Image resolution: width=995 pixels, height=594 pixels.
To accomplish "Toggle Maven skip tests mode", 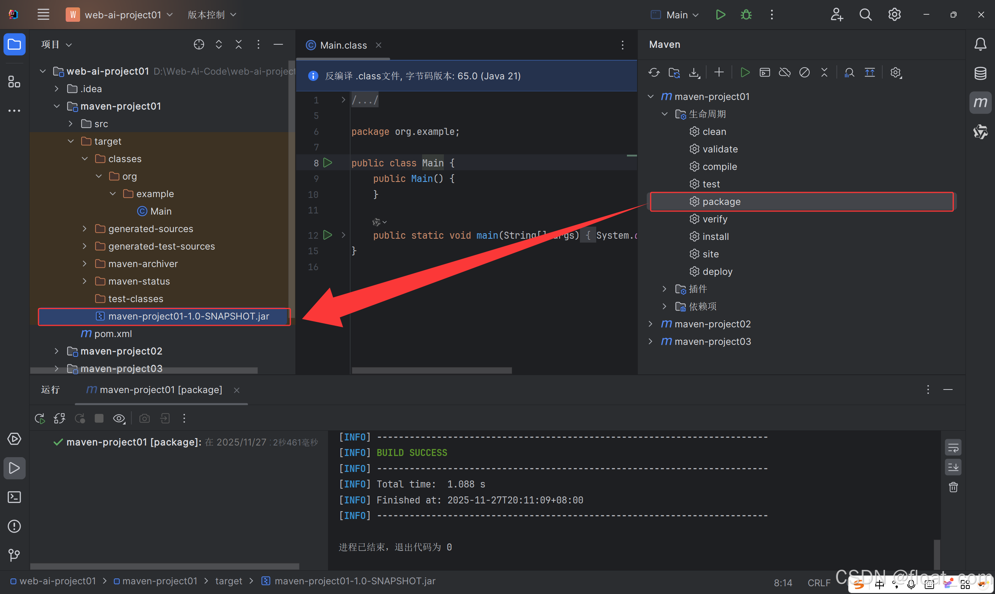I will coord(804,72).
